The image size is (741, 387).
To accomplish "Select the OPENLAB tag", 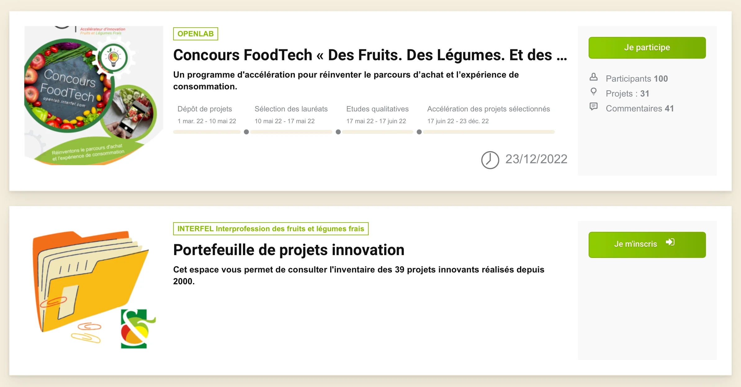I will coord(195,34).
